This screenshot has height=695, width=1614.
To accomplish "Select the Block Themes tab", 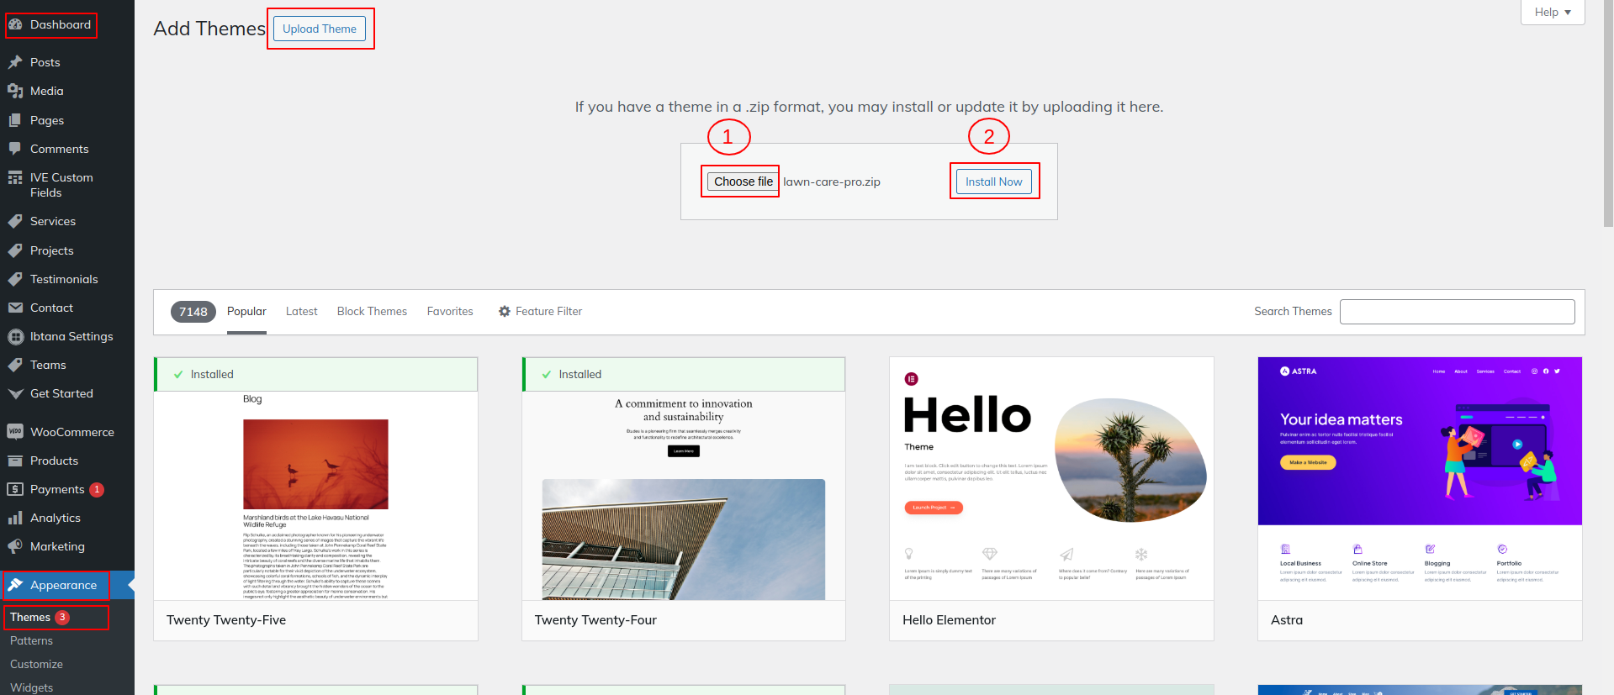I will point(372,311).
